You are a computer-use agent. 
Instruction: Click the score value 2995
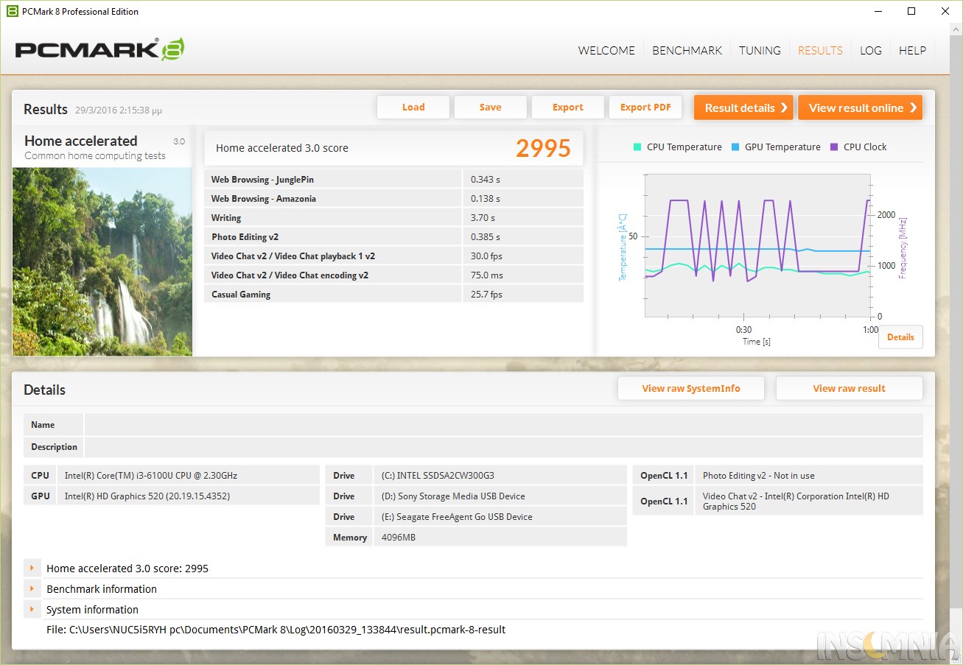[543, 148]
